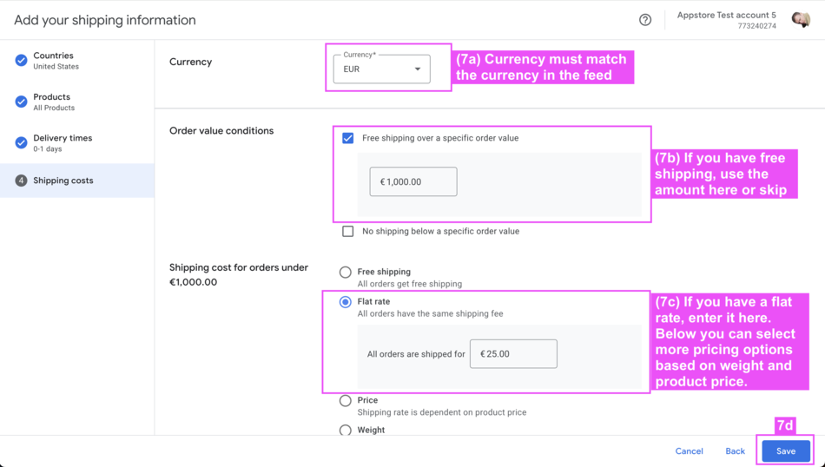Click the Shipping costs step number icon

pos(21,181)
